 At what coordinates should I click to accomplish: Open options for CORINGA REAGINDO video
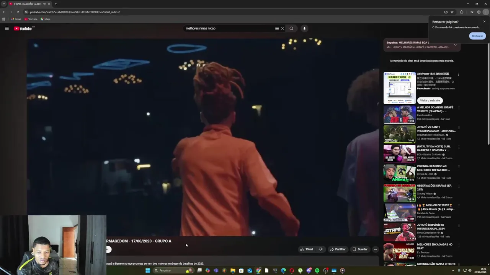(x=459, y=167)
